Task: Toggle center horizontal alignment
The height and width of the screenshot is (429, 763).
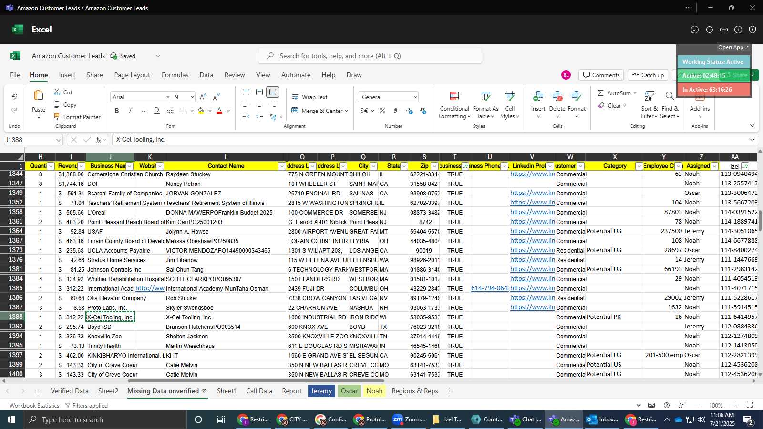Action: click(x=259, y=104)
